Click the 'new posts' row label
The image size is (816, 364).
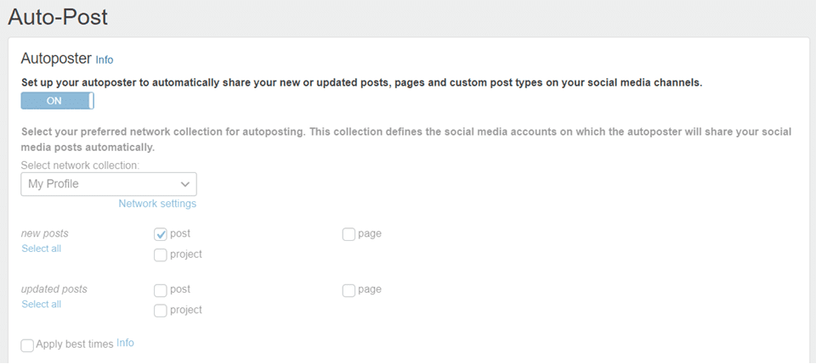click(x=45, y=233)
